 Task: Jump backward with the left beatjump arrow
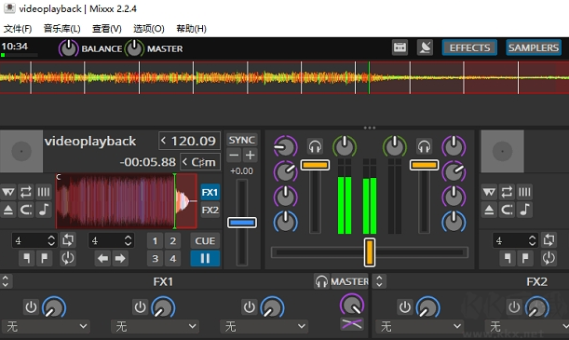click(103, 258)
